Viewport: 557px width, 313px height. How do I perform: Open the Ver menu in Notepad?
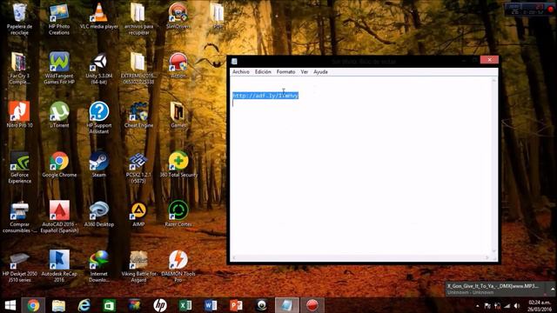click(x=304, y=72)
